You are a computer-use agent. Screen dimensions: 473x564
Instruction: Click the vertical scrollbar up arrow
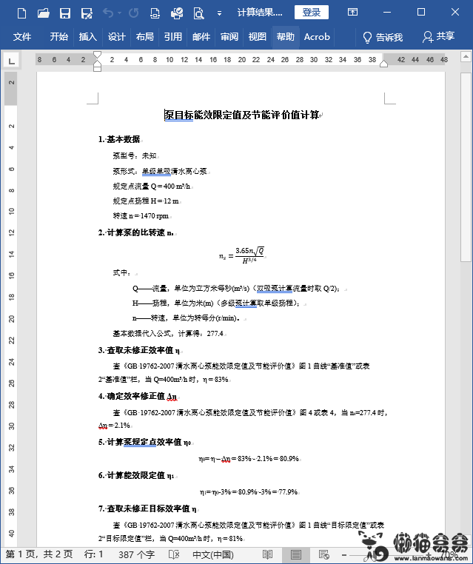pyautogui.click(x=466, y=57)
